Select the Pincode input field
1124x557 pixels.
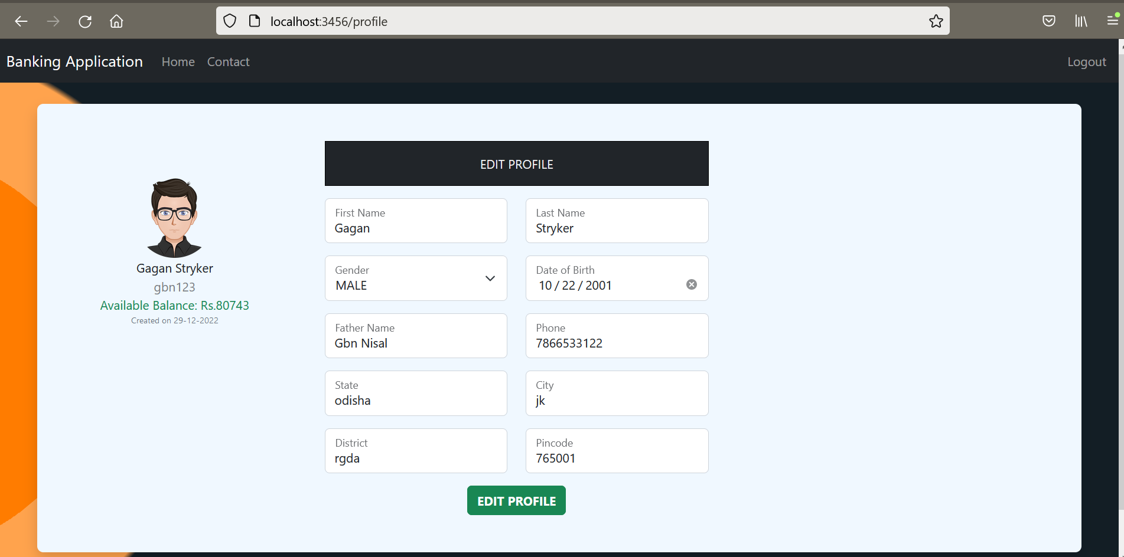[617, 458]
